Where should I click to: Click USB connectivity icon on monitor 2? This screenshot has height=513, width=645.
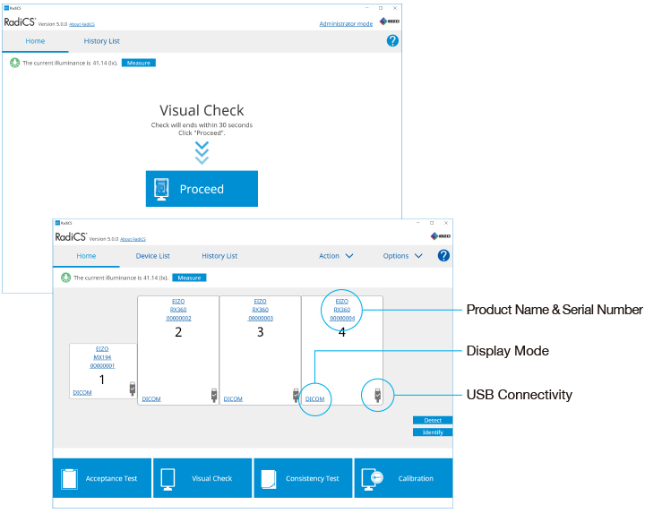coord(213,395)
